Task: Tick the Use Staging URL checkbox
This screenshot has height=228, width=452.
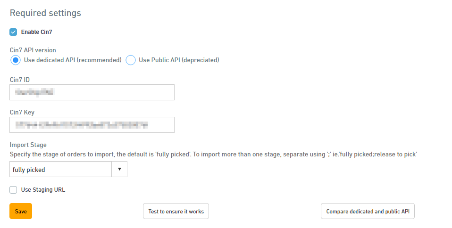Action: pyautogui.click(x=13, y=190)
